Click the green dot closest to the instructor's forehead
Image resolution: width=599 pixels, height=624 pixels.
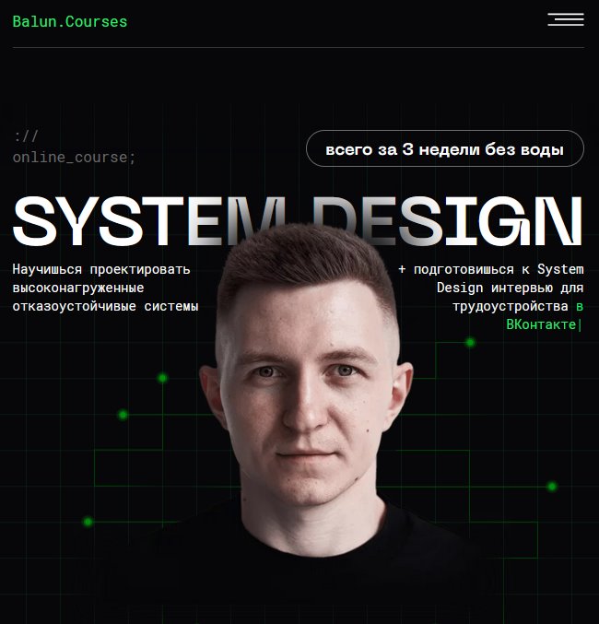(162, 378)
